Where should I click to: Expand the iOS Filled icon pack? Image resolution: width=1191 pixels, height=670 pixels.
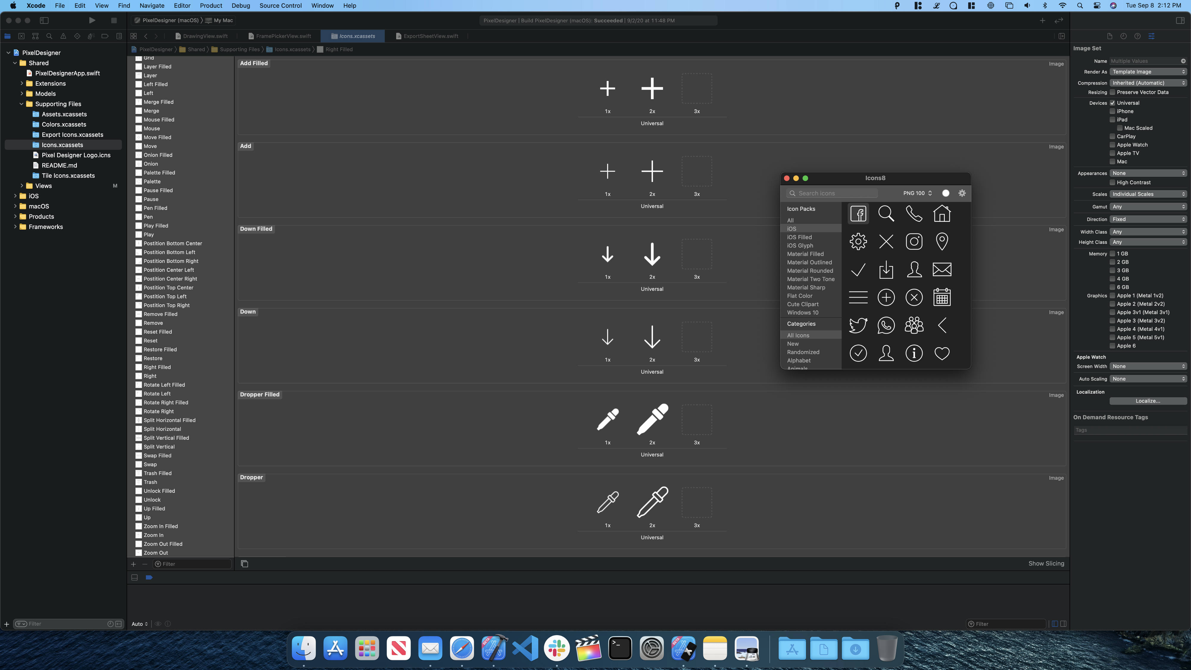(x=800, y=237)
